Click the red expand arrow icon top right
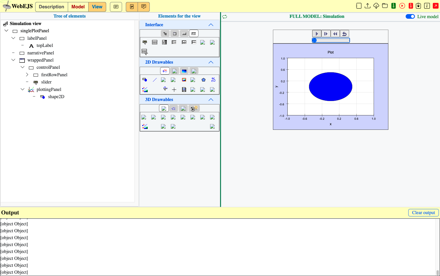 coord(436,6)
